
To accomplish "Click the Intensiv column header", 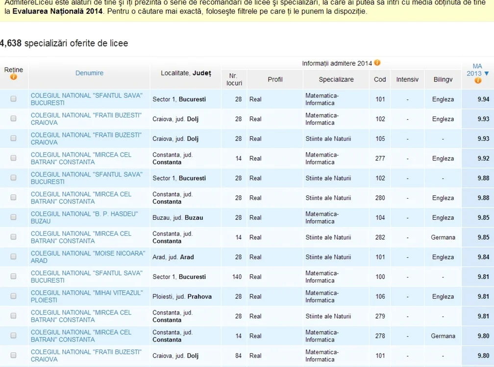I will click(x=407, y=80).
